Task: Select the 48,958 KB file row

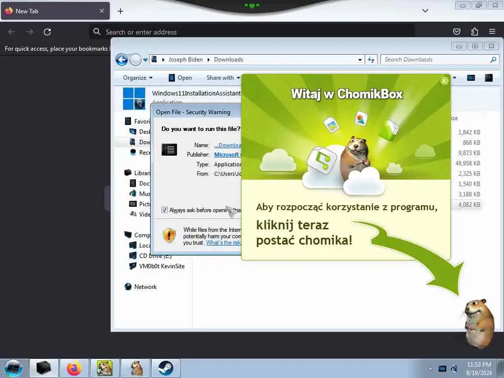Action: [468, 163]
